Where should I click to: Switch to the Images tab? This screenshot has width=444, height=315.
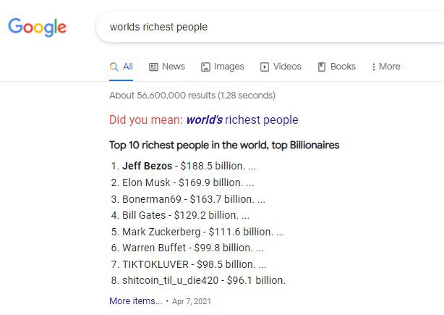(x=223, y=67)
